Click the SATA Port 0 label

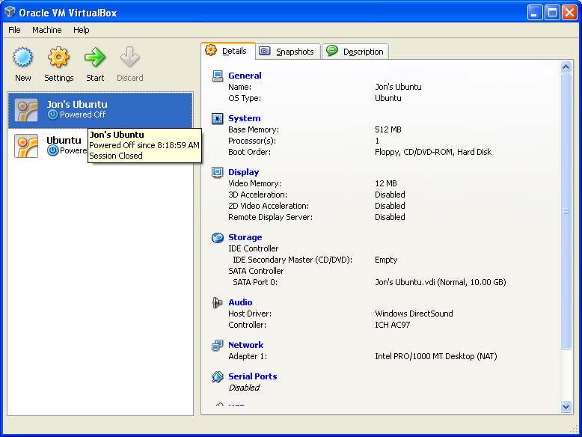click(x=255, y=282)
